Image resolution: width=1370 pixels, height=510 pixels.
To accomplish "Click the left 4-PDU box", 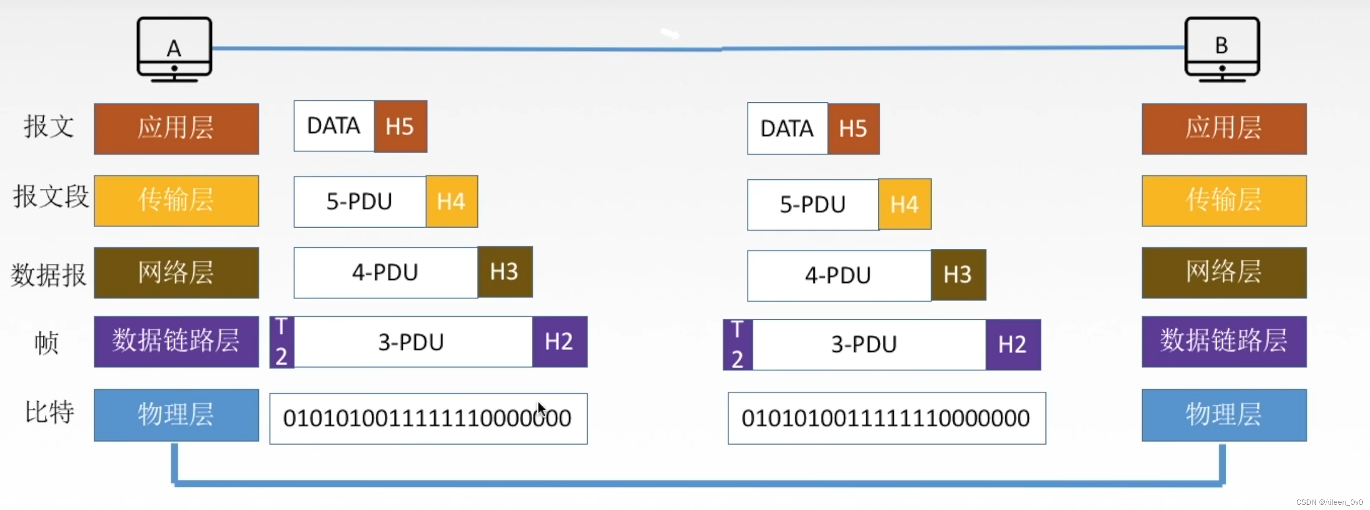I will 385,273.
